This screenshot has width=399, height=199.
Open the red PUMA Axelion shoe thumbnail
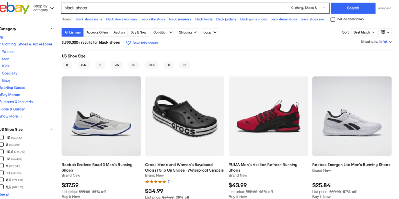268,116
